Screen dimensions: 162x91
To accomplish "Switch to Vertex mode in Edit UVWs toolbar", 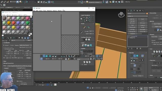I will coord(42,56).
